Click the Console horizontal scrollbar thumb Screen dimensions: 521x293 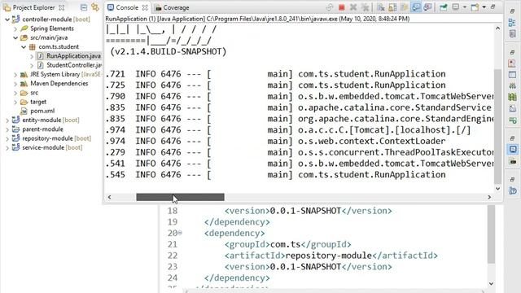[x=180, y=197]
